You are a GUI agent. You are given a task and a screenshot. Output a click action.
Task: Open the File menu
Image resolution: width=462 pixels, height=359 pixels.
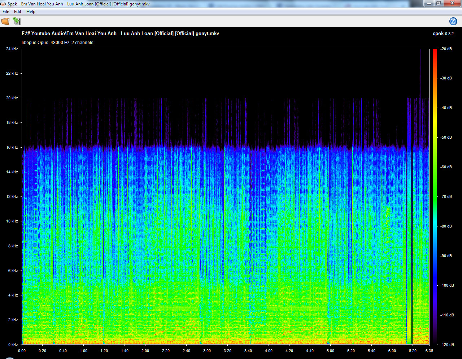[6, 12]
